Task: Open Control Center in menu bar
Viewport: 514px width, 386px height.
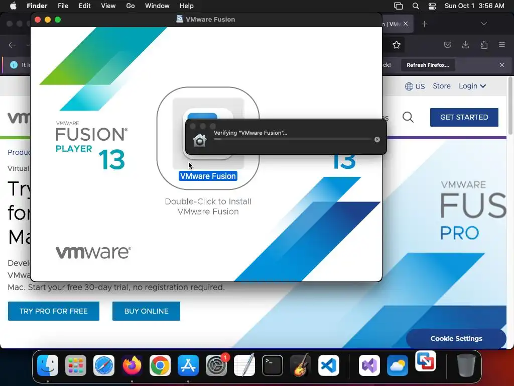Action: click(x=432, y=6)
